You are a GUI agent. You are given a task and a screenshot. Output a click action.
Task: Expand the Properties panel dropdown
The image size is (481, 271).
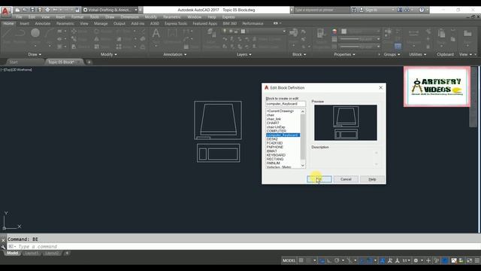(344, 54)
